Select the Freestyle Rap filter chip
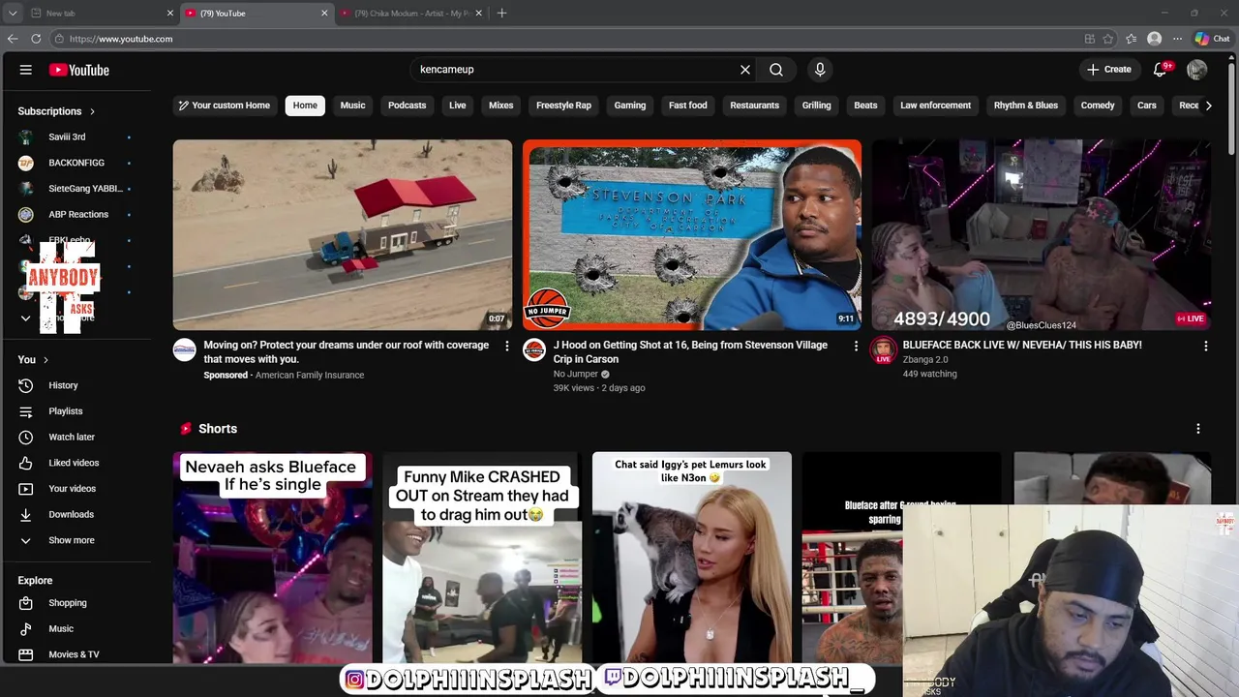The width and height of the screenshot is (1239, 697). 563,106
